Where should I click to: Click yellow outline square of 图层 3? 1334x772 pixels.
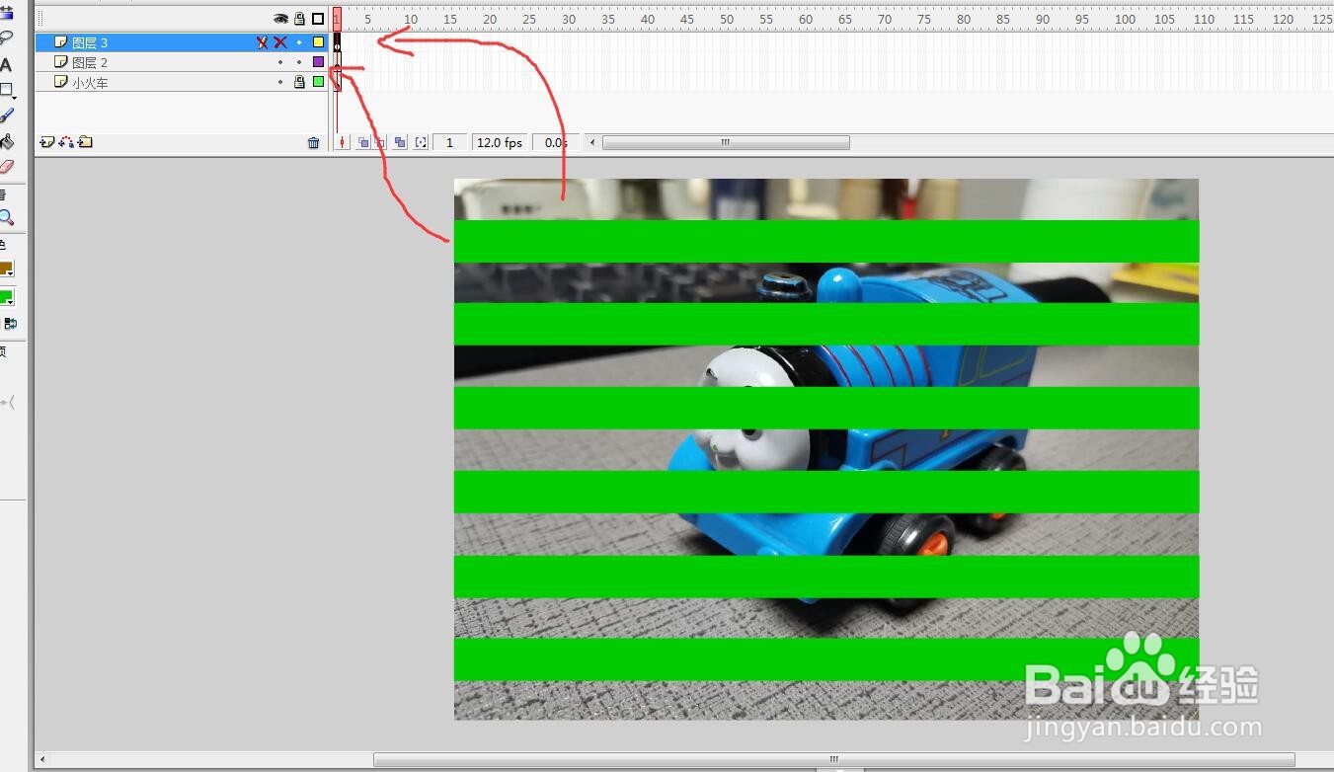tap(318, 42)
